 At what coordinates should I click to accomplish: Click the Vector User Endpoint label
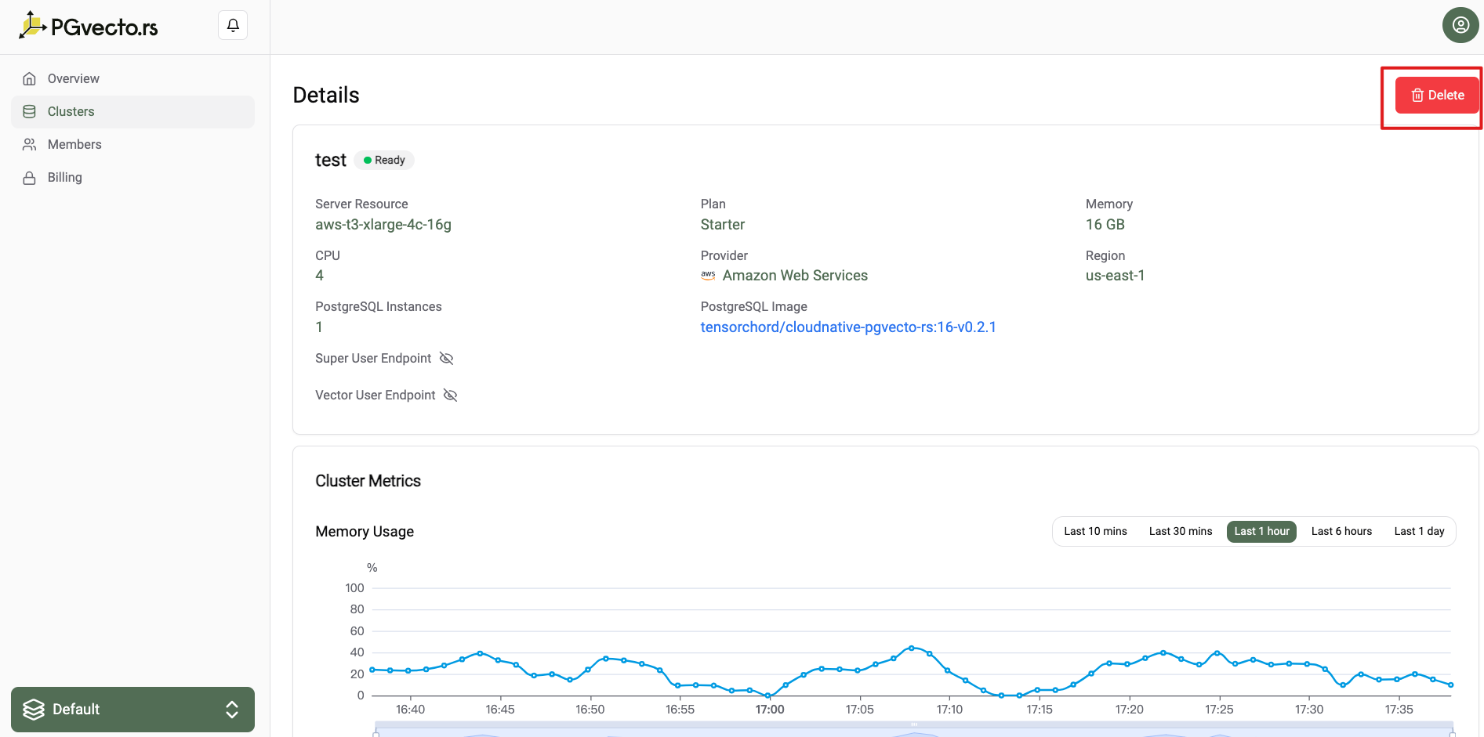(x=376, y=395)
